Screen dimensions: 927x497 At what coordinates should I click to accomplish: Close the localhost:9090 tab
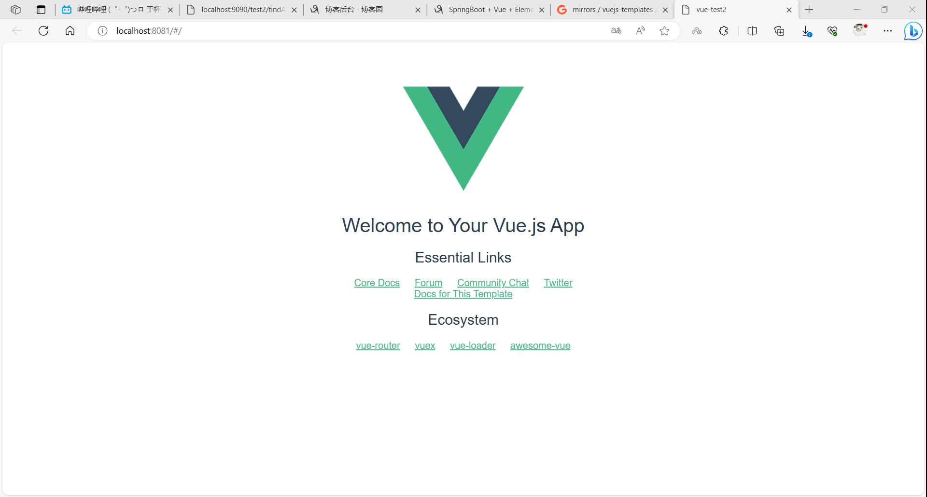click(294, 10)
